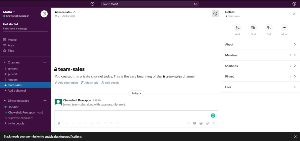Open the emoji picker
300x141 pixels.
(201, 123)
